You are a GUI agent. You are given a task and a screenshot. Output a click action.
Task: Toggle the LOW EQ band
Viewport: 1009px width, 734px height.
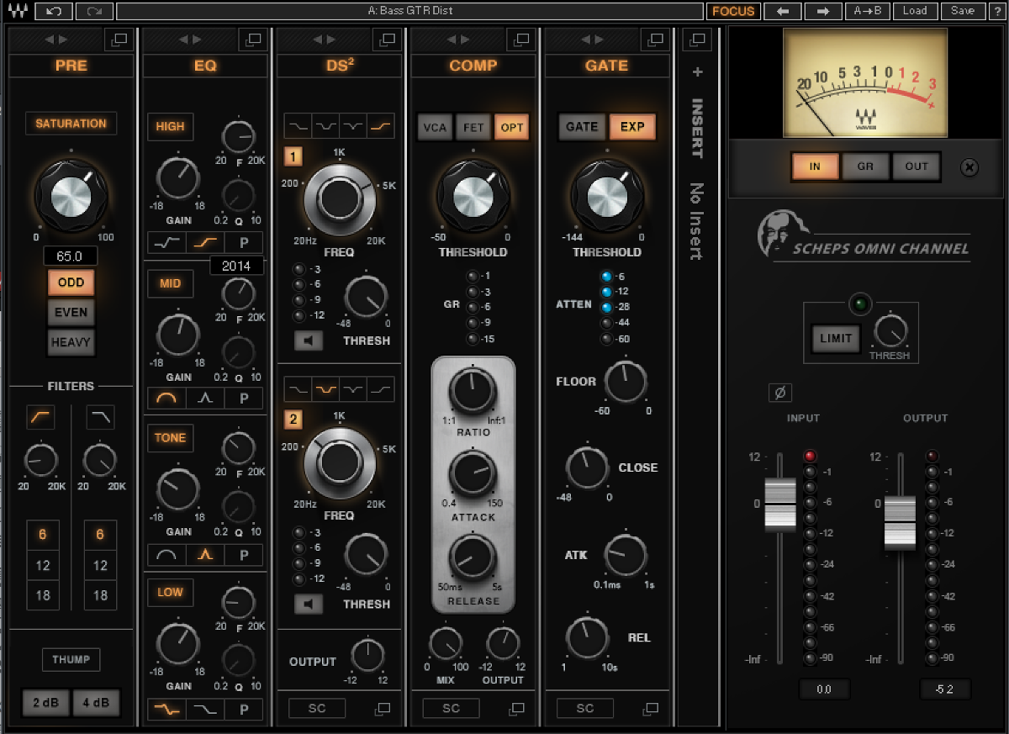click(170, 592)
